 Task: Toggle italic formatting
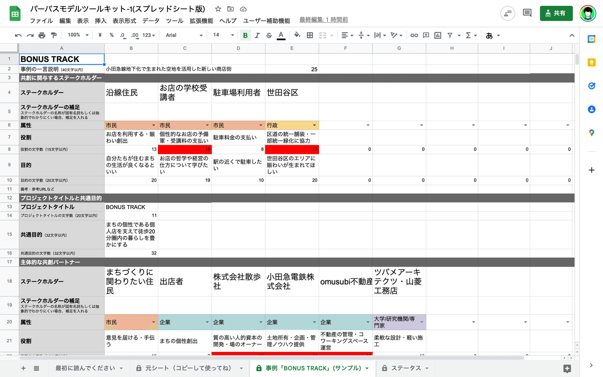(257, 35)
